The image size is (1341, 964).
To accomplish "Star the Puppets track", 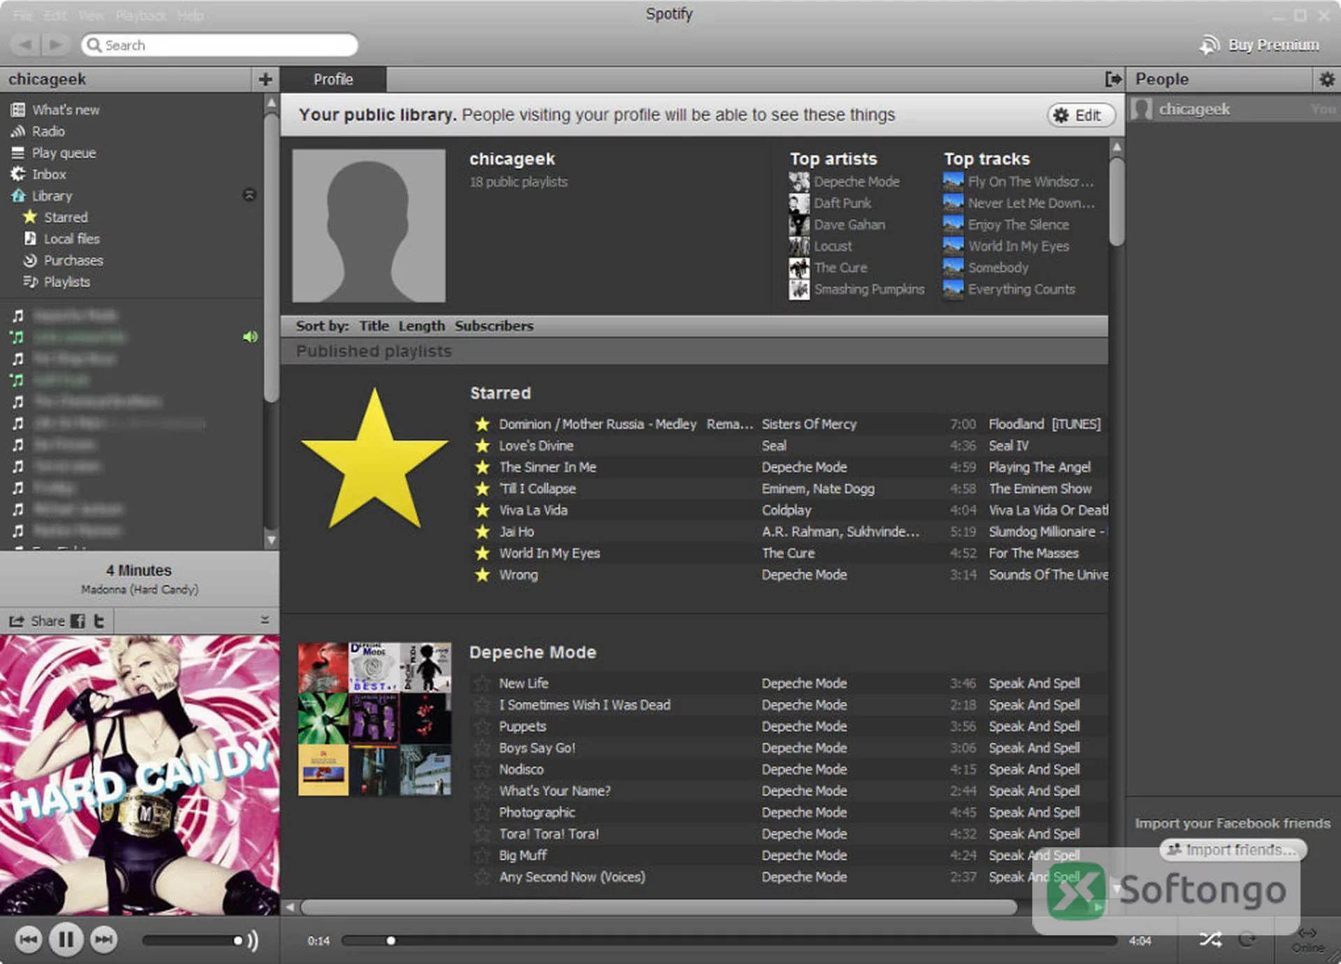I will [x=482, y=727].
